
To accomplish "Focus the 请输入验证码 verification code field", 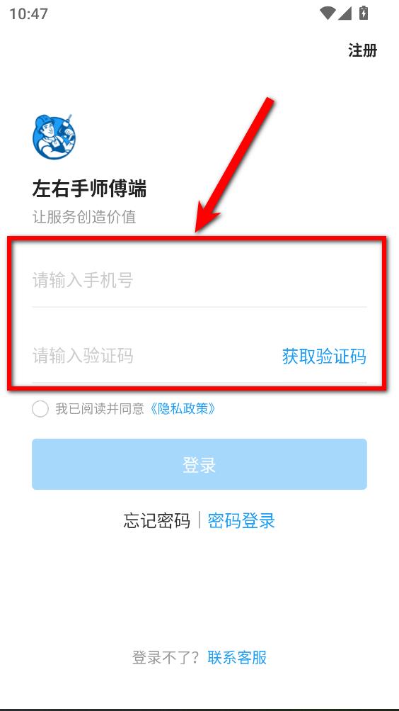I will 154,356.
